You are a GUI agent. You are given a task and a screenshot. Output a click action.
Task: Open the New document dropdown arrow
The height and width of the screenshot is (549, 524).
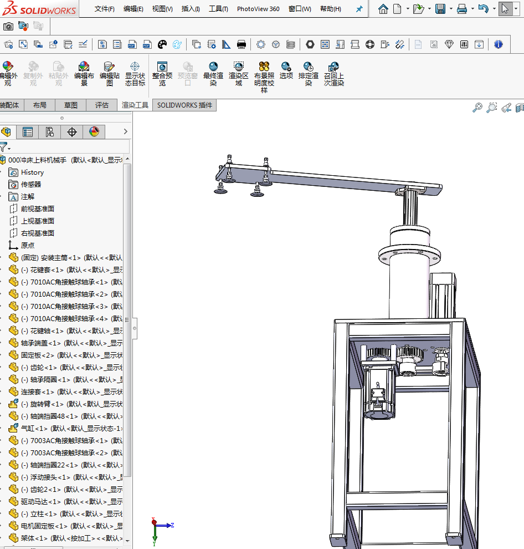coord(408,9)
